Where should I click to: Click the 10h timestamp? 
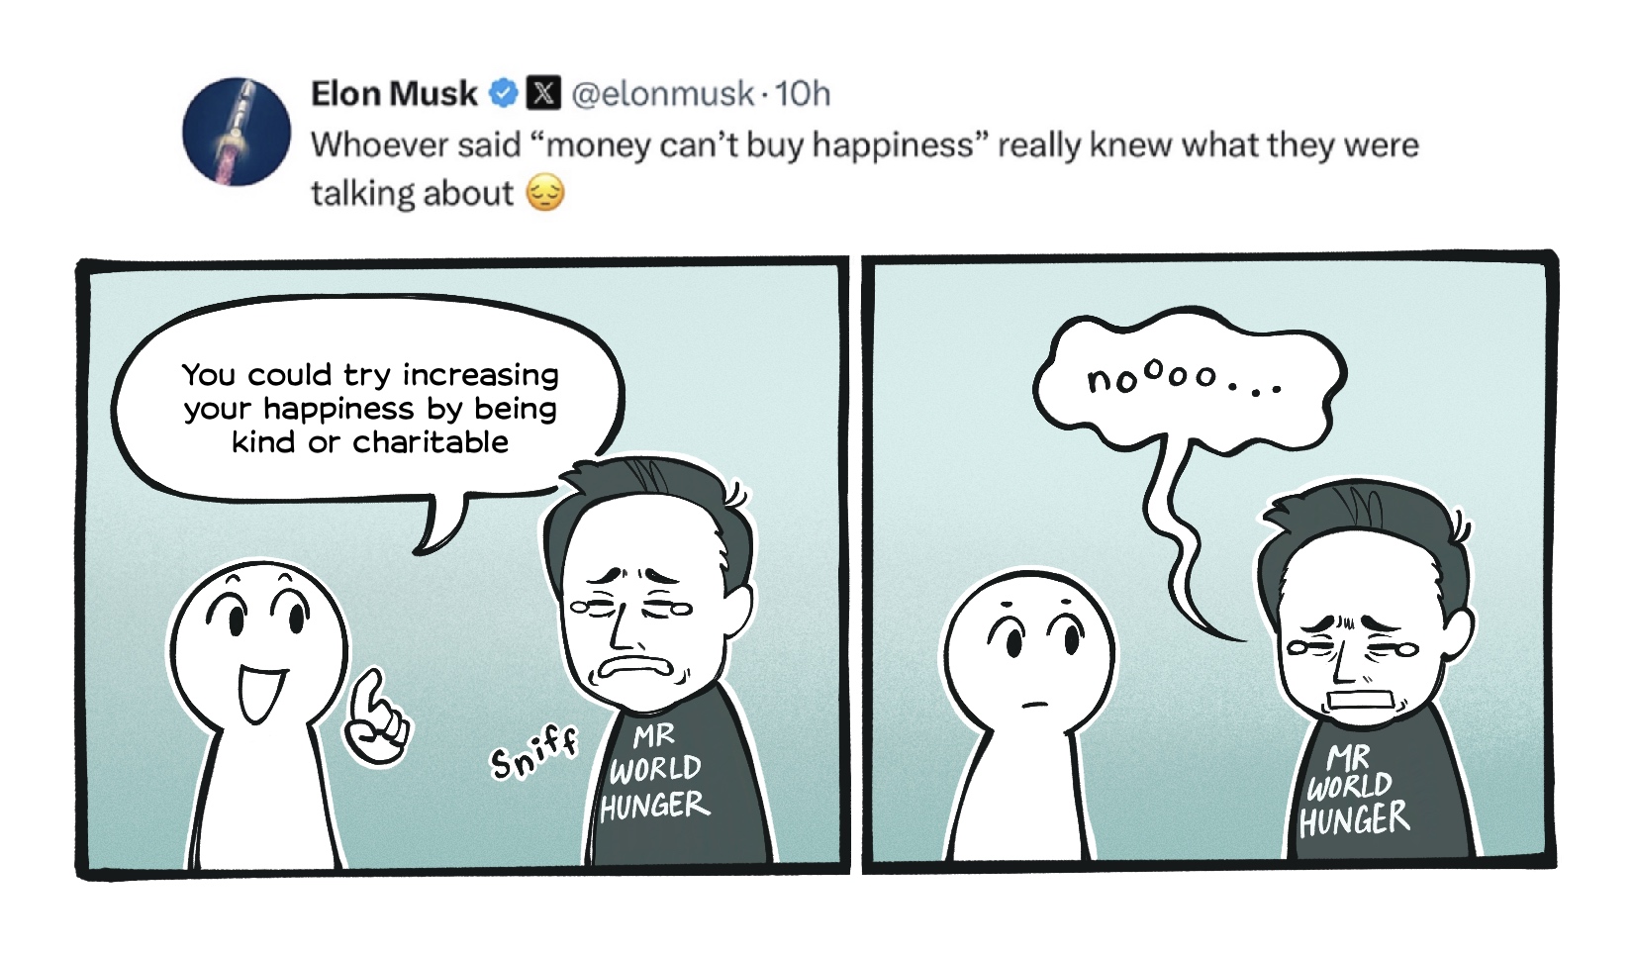click(x=803, y=94)
